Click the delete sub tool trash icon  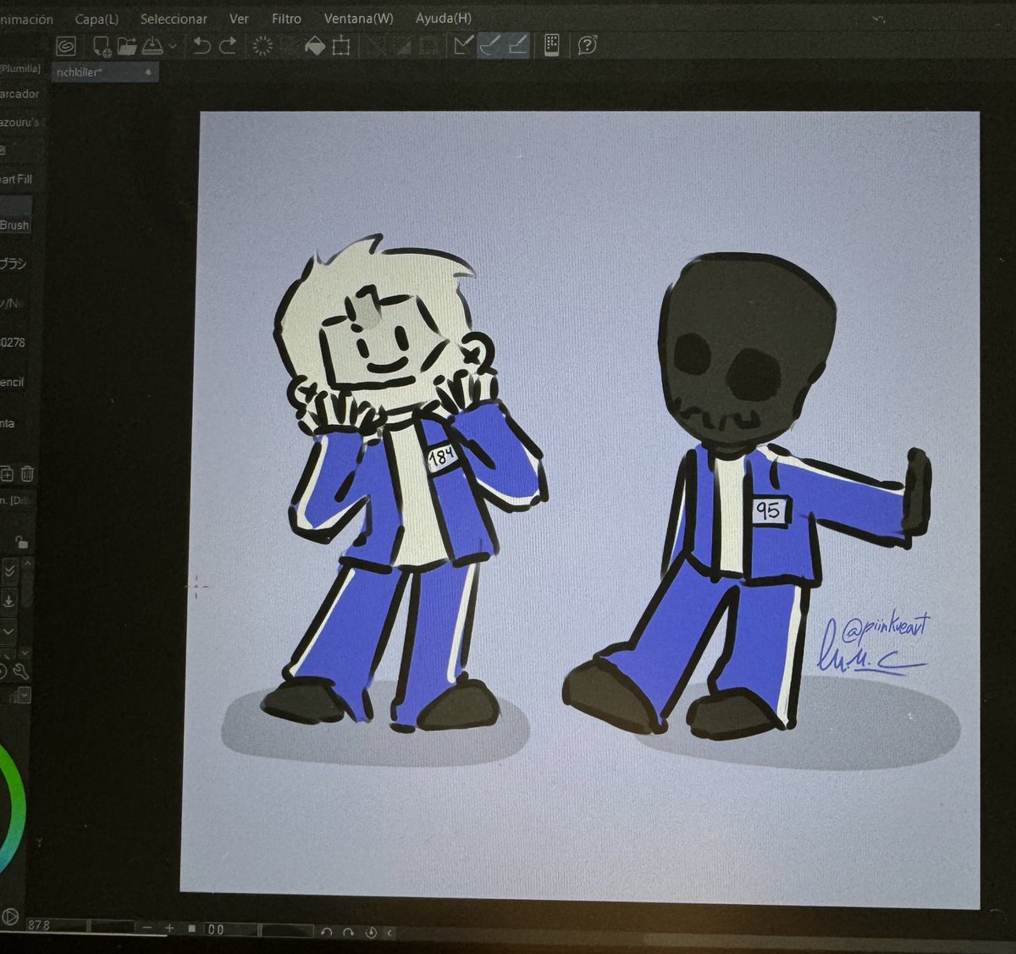point(27,474)
